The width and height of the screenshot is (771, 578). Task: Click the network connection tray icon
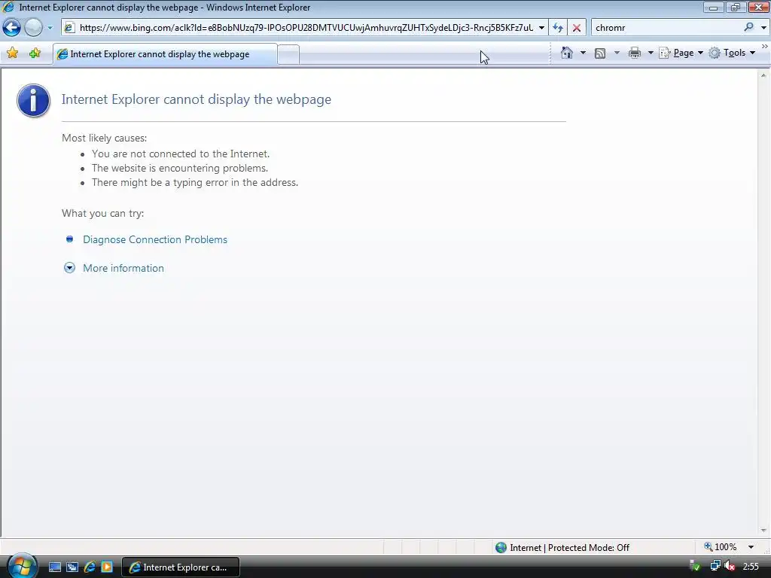click(715, 567)
